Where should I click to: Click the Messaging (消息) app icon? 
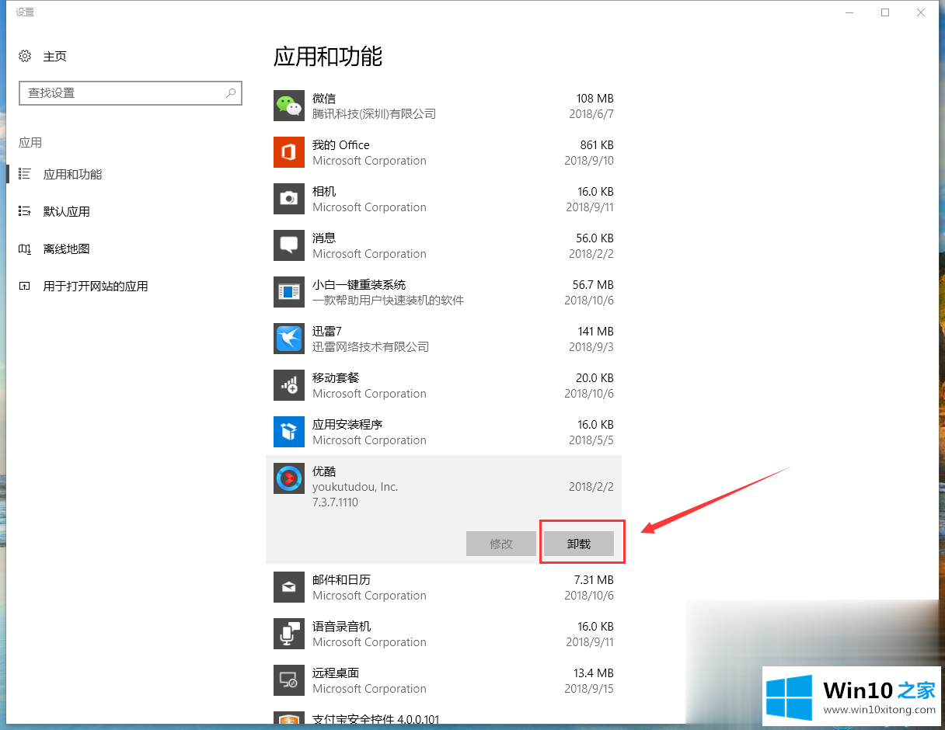click(x=289, y=245)
